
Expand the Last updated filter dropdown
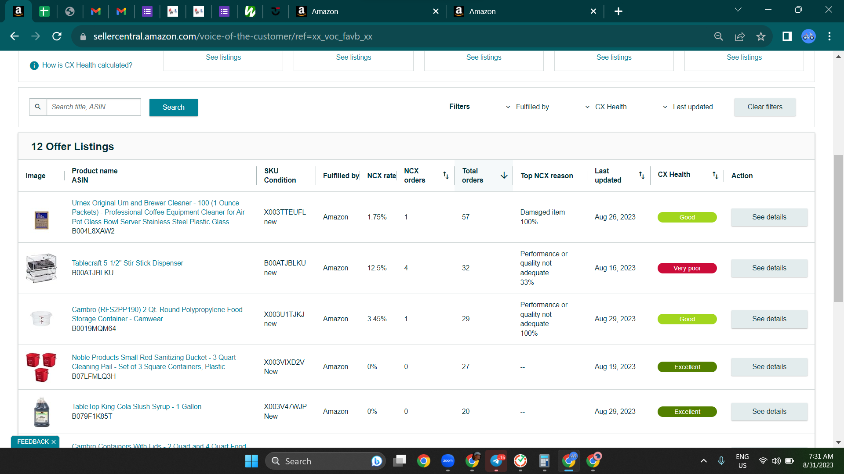point(688,107)
